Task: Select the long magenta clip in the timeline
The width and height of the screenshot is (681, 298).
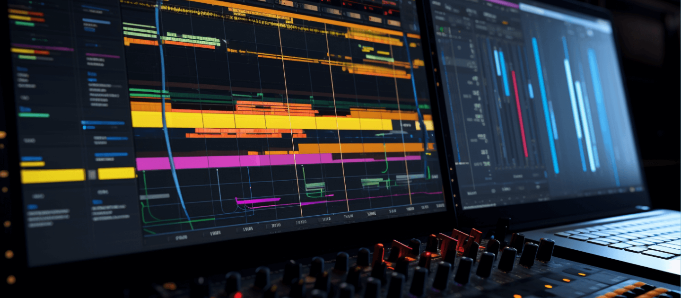Action: point(265,161)
